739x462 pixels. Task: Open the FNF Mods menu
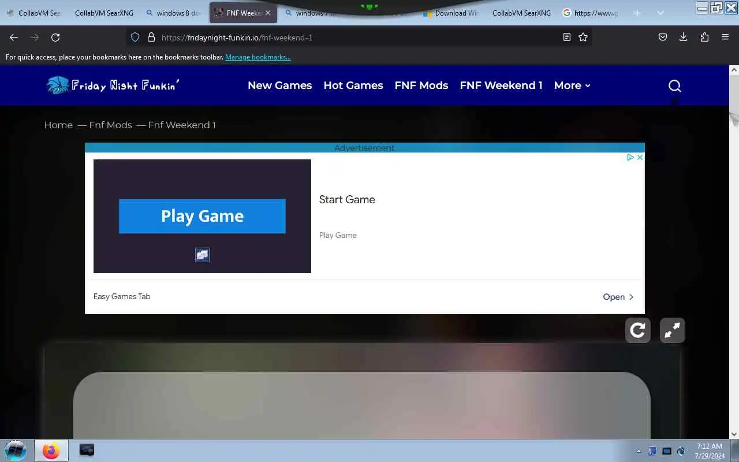coord(421,85)
